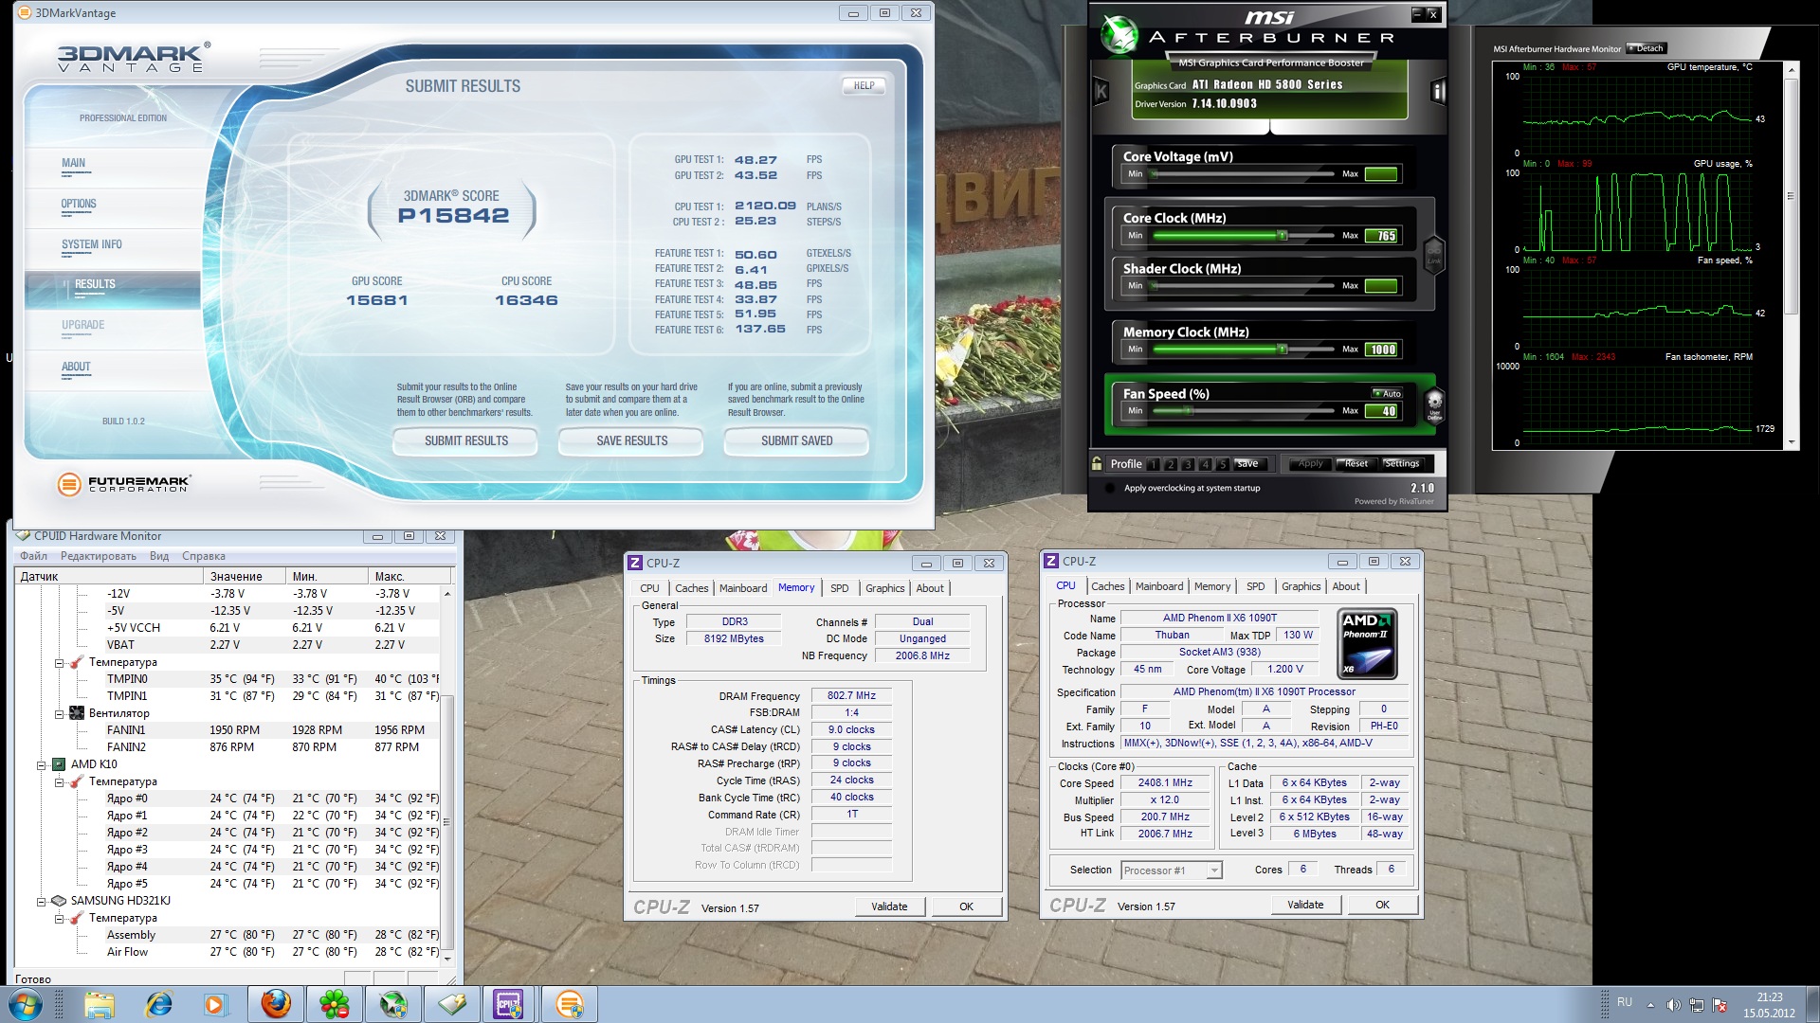Select Afterburner profile slot 3
This screenshot has width=1820, height=1023.
tap(1188, 464)
